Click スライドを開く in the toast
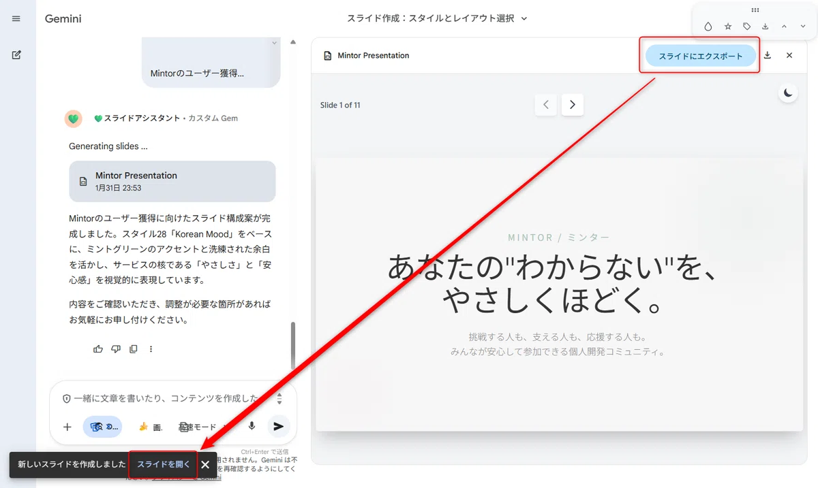The height and width of the screenshot is (488, 818). click(164, 464)
